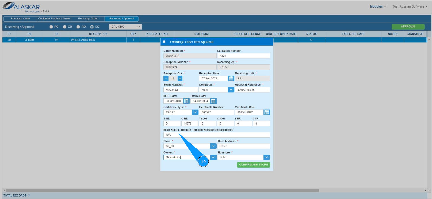Click the SIGNATURE column header
The image size is (432, 199).
coord(415,34)
